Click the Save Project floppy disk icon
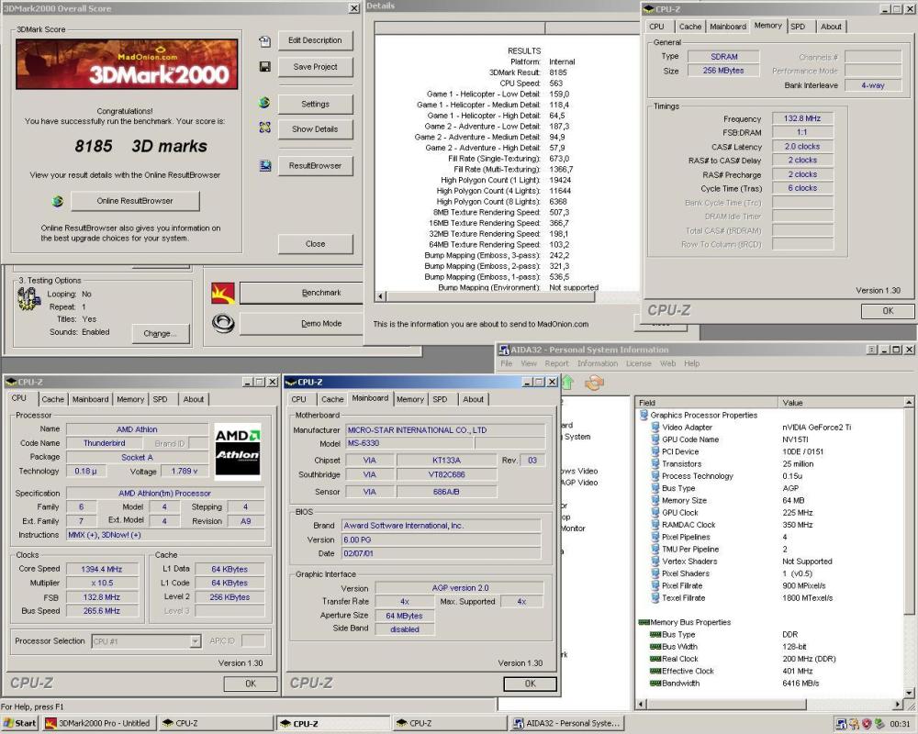Screen dimensions: 918x734 [x=264, y=67]
